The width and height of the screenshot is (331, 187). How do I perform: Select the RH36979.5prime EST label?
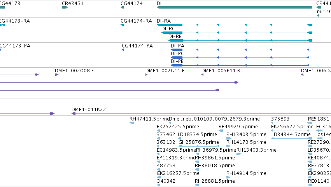tap(216, 150)
